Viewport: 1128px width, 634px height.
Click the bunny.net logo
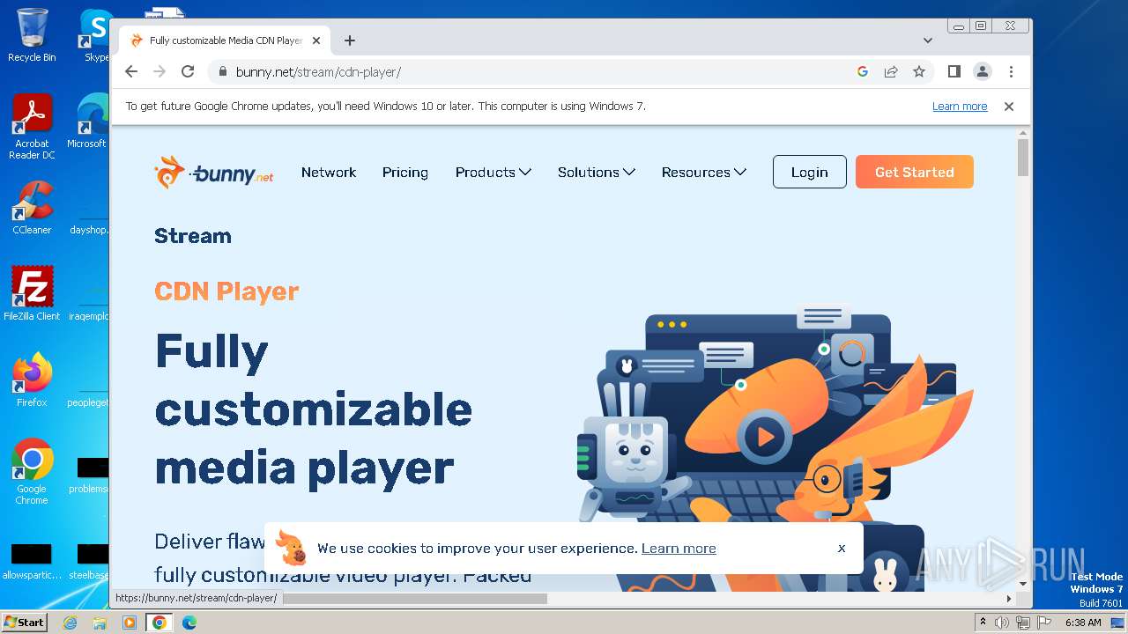pos(213,173)
